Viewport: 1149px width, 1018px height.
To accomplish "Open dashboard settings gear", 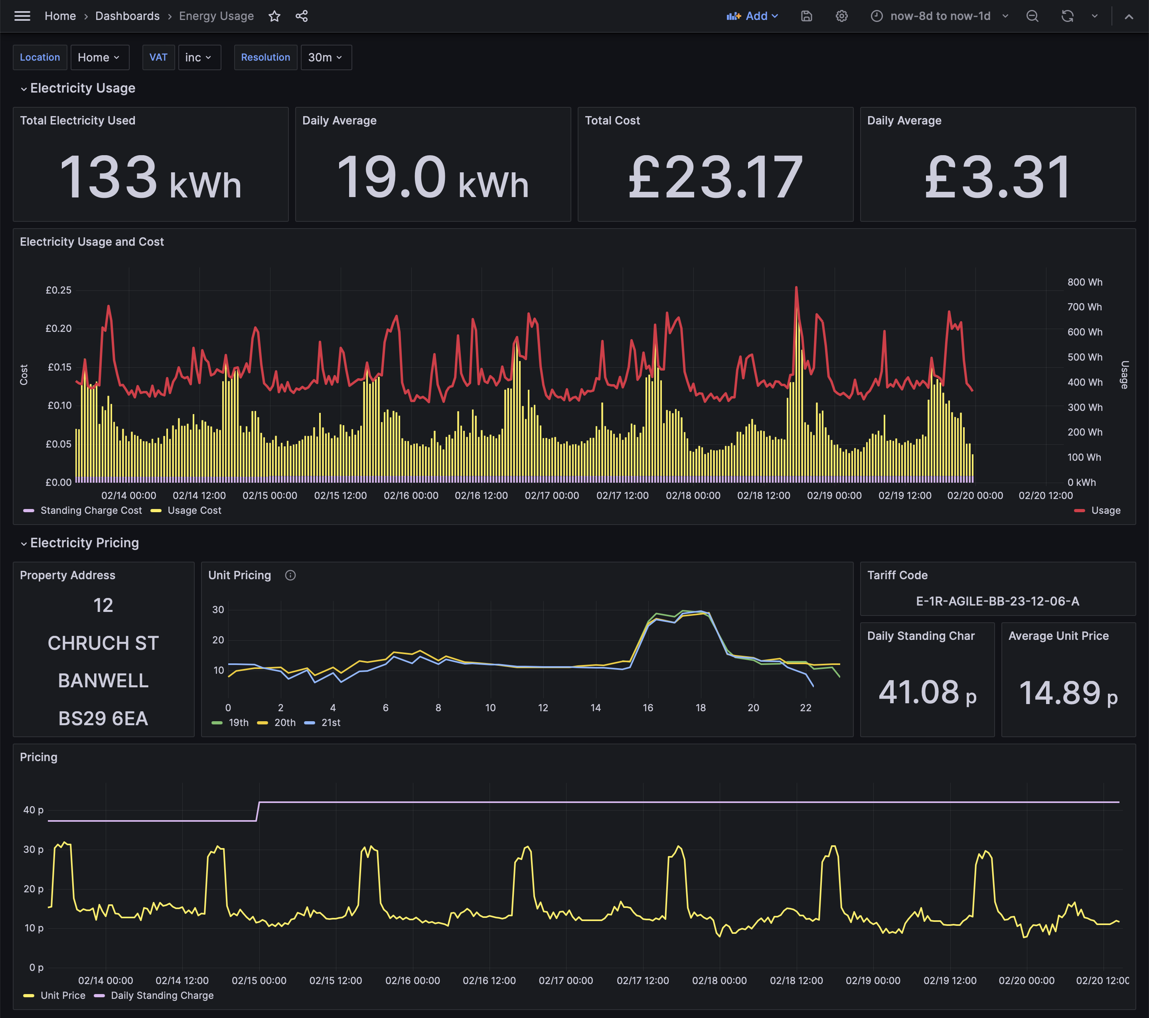I will (841, 16).
